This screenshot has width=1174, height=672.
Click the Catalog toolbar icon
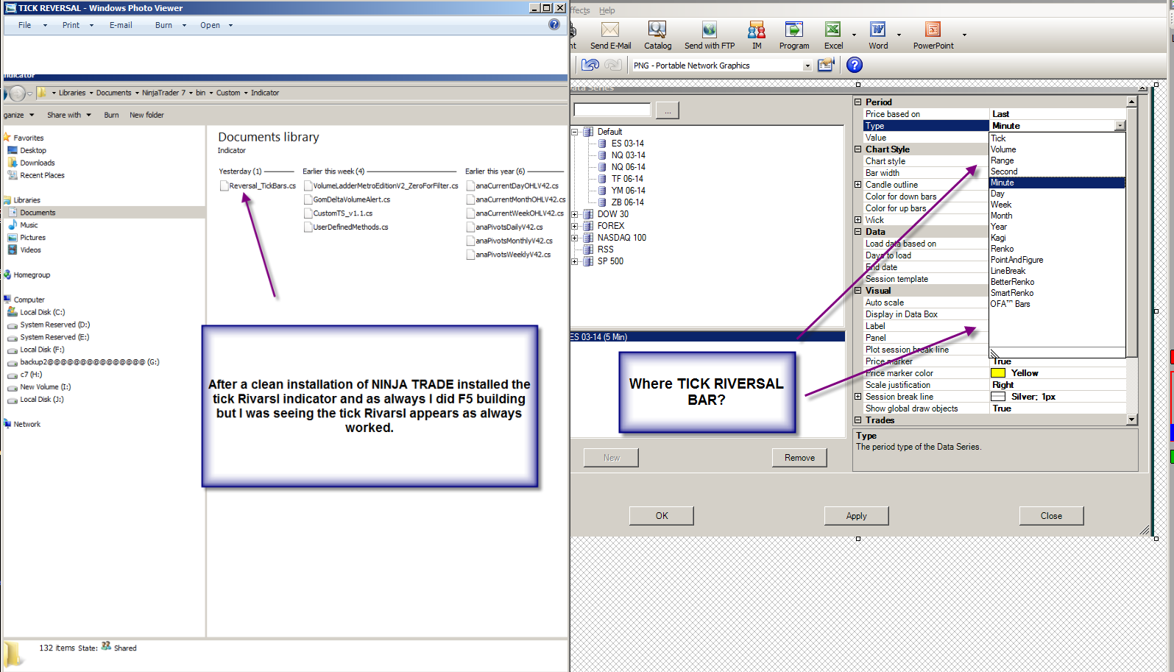[x=657, y=29]
